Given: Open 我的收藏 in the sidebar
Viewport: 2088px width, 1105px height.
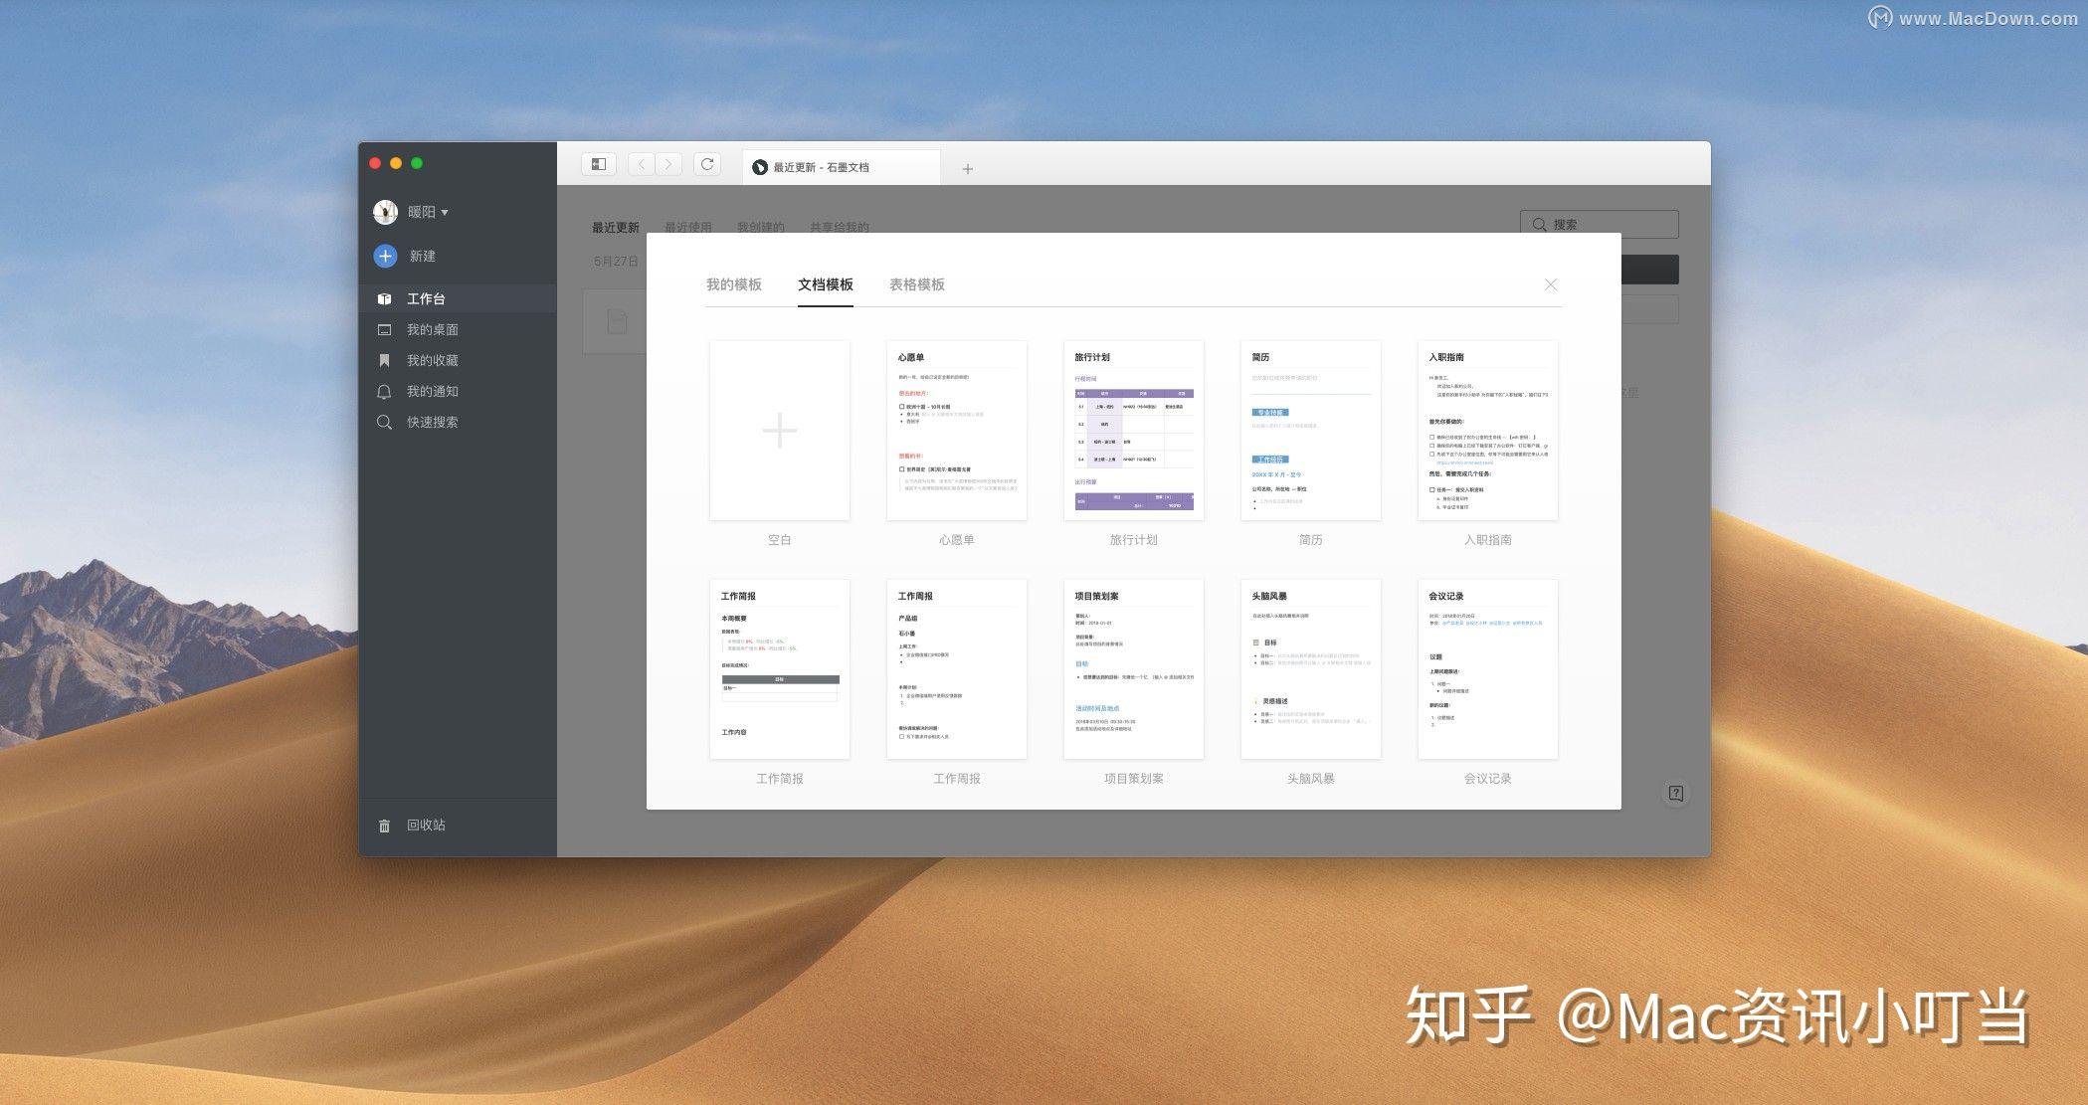Looking at the screenshot, I should point(458,360).
